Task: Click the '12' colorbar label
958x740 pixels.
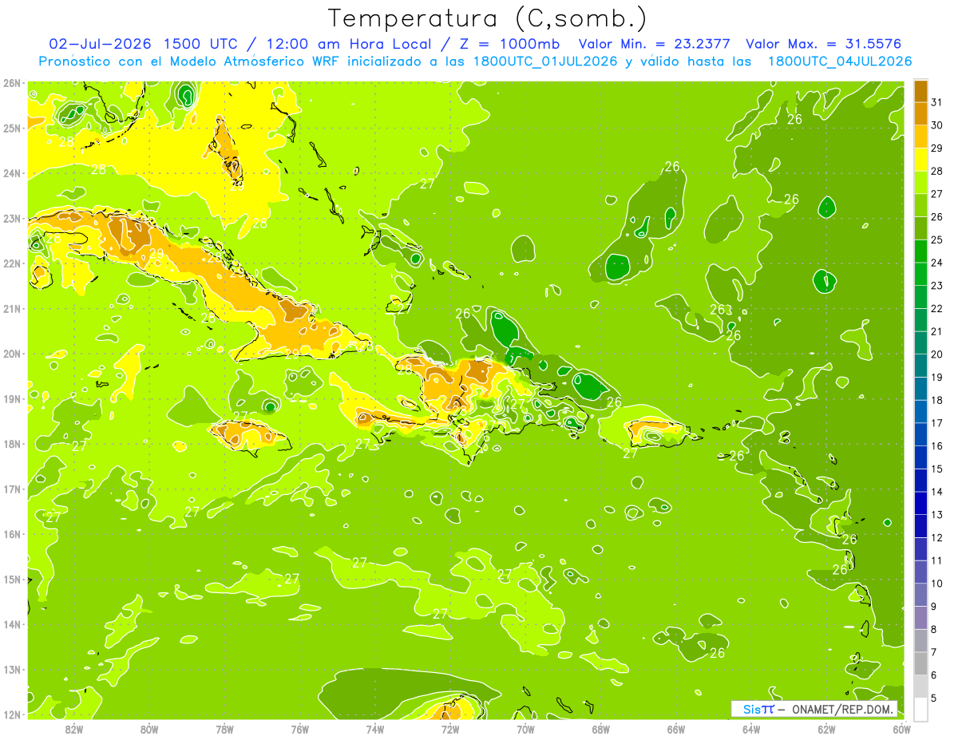Action: click(x=937, y=537)
